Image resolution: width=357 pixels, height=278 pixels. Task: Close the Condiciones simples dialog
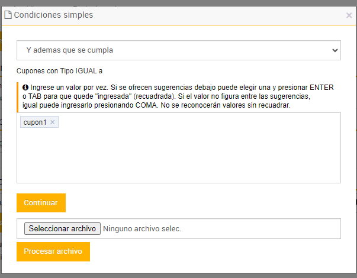click(349, 15)
